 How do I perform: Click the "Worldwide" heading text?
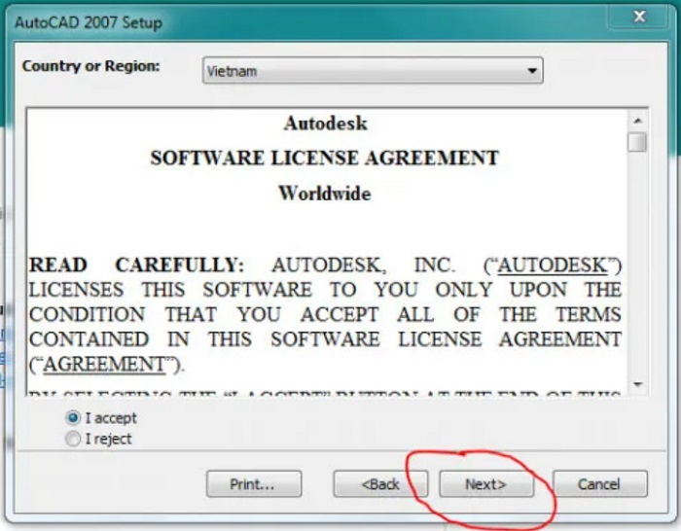point(325,194)
